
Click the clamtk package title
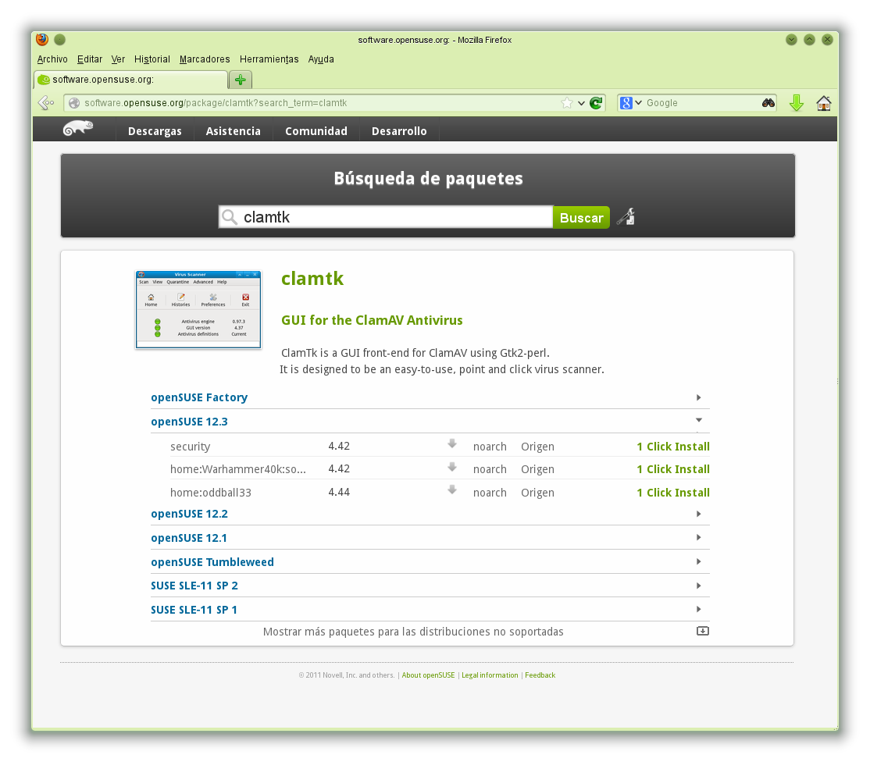(x=312, y=279)
